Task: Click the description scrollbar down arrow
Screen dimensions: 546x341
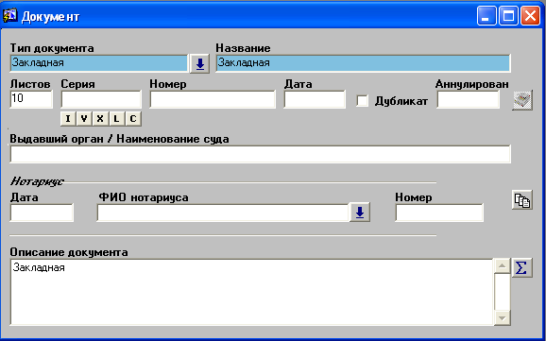Action: click(x=503, y=317)
